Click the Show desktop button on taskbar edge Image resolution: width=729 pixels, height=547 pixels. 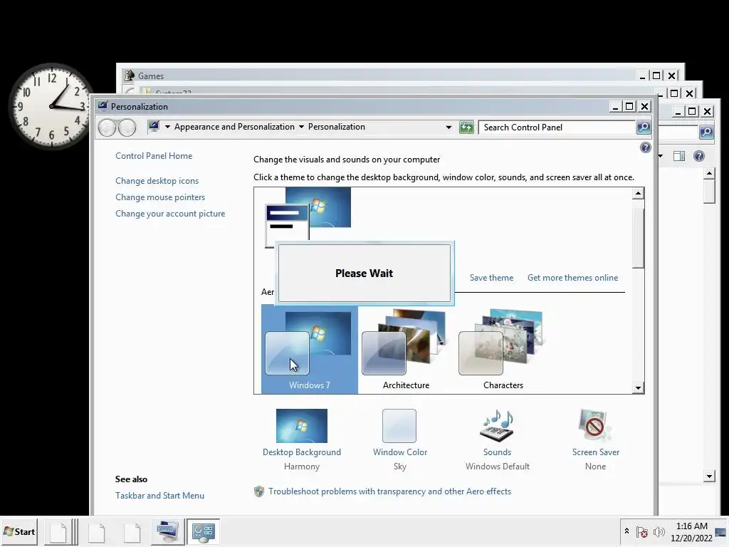[x=721, y=532]
